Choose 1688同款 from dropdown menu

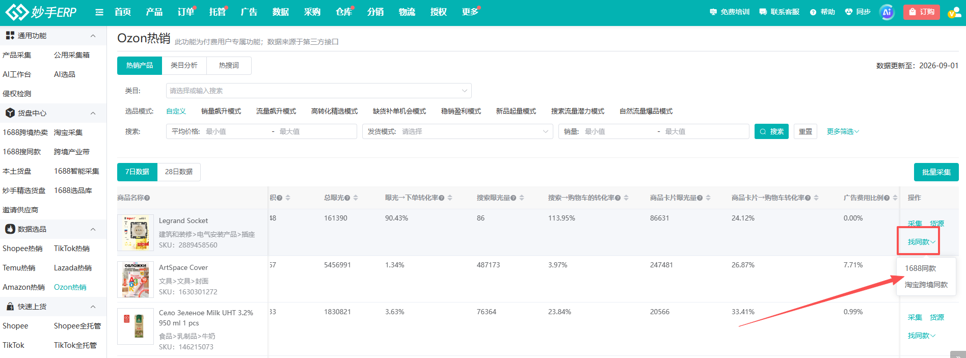(x=921, y=268)
